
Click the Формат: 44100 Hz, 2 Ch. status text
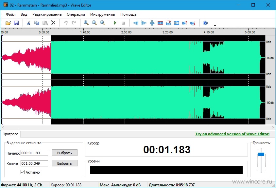coord(22,185)
